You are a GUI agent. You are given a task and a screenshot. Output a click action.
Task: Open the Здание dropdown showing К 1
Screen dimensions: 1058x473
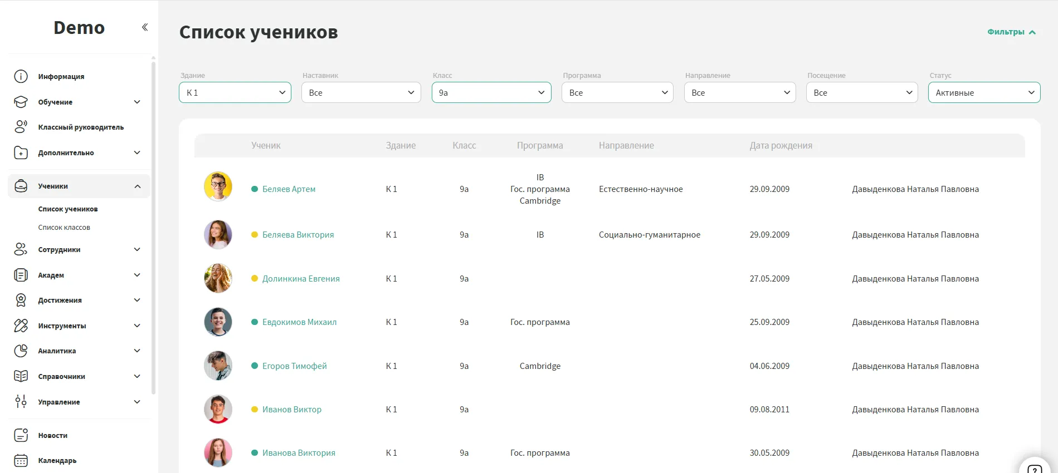(235, 92)
